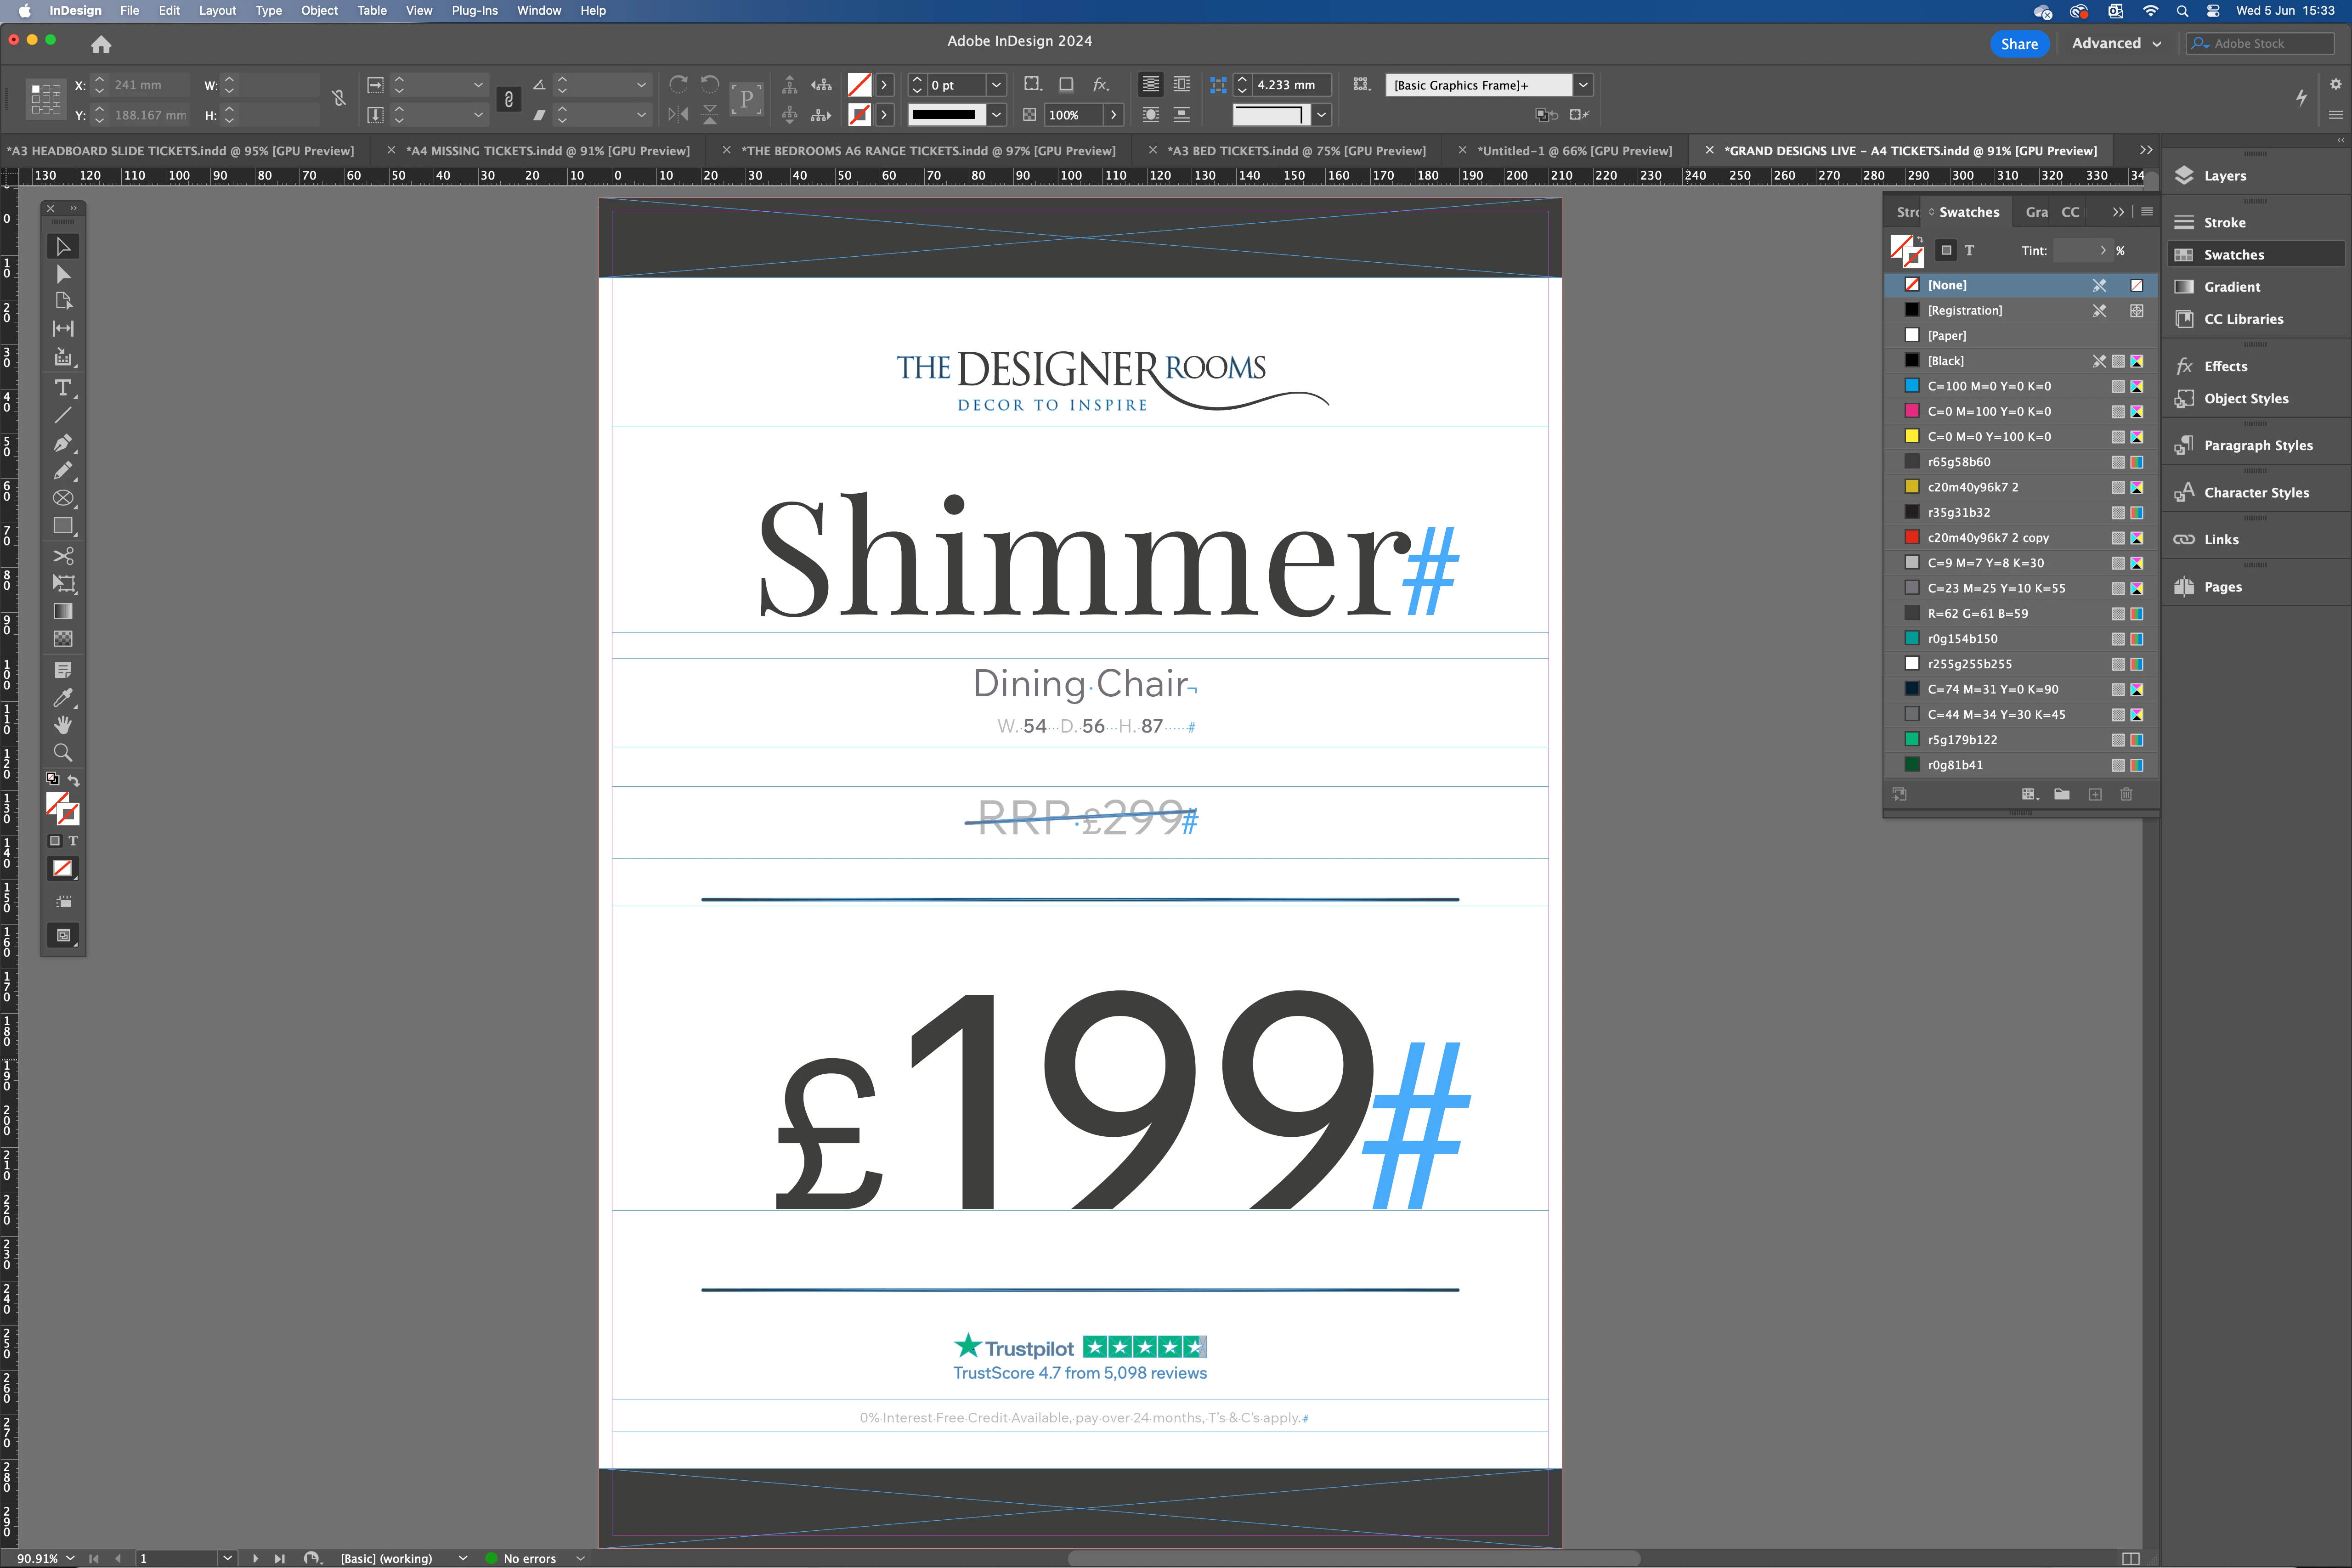Switch to A3 BED TICKETS document tab
2352x1568 pixels.
coord(1296,151)
